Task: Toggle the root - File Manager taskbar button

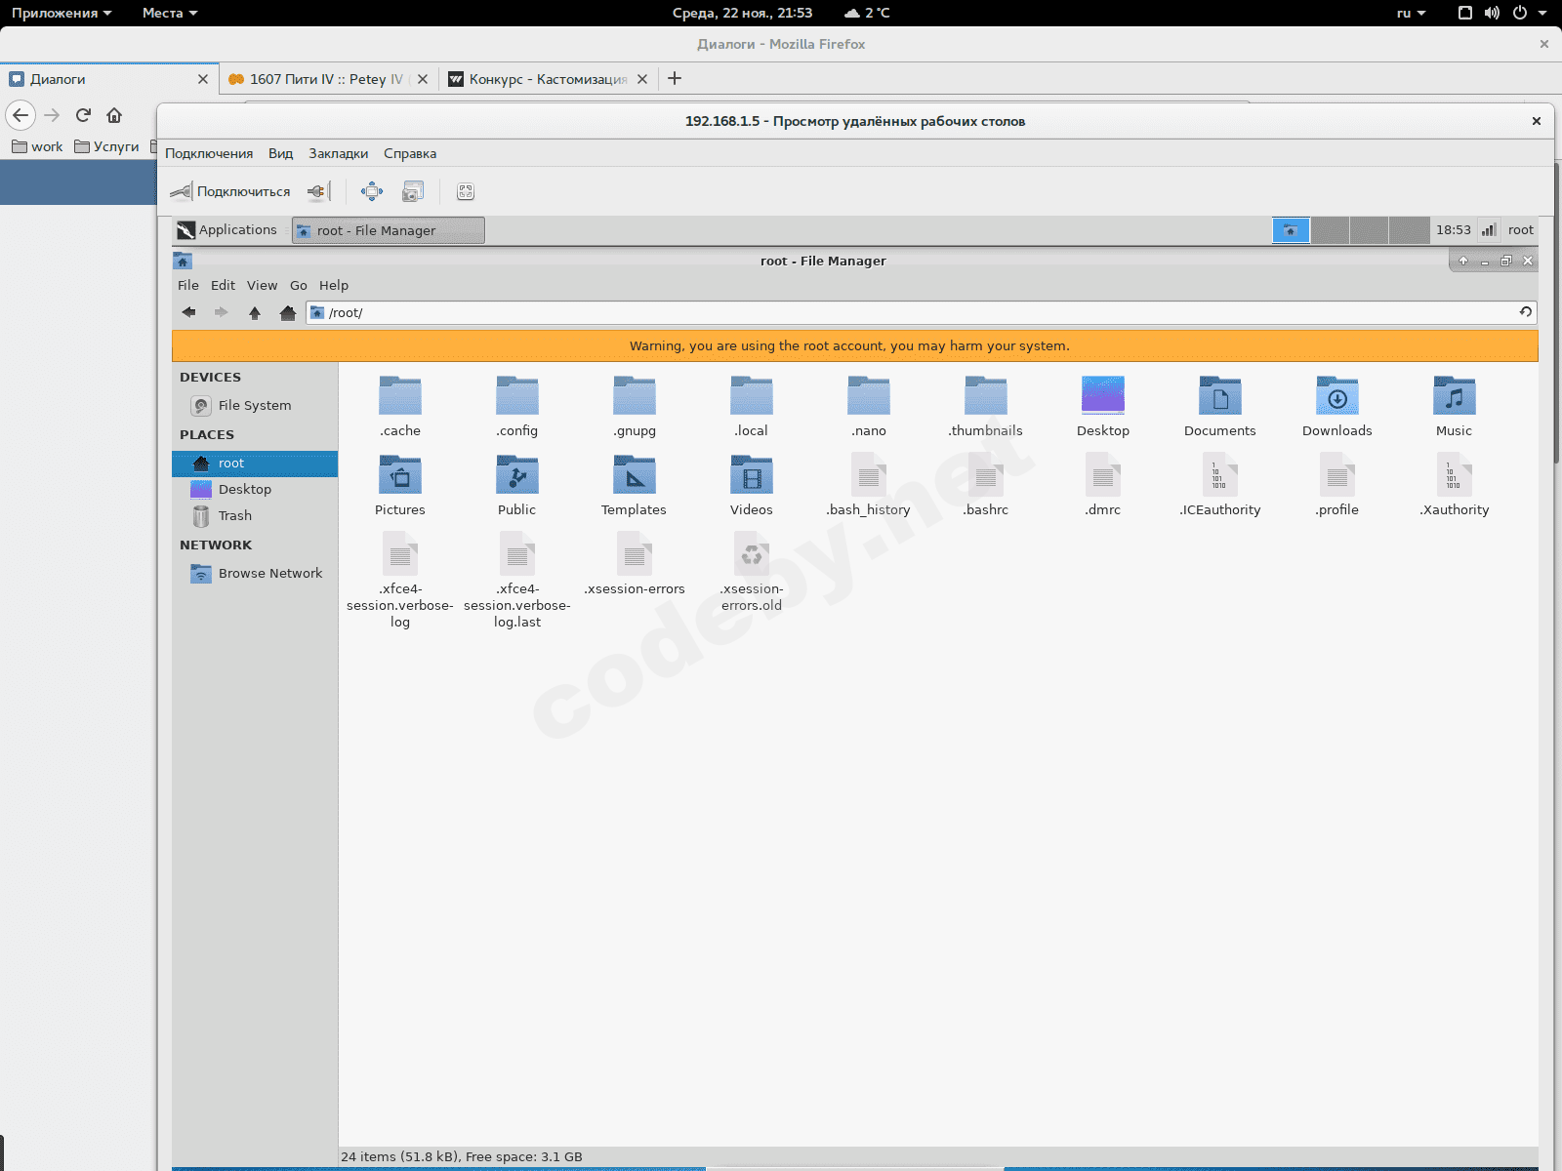Action: point(388,230)
